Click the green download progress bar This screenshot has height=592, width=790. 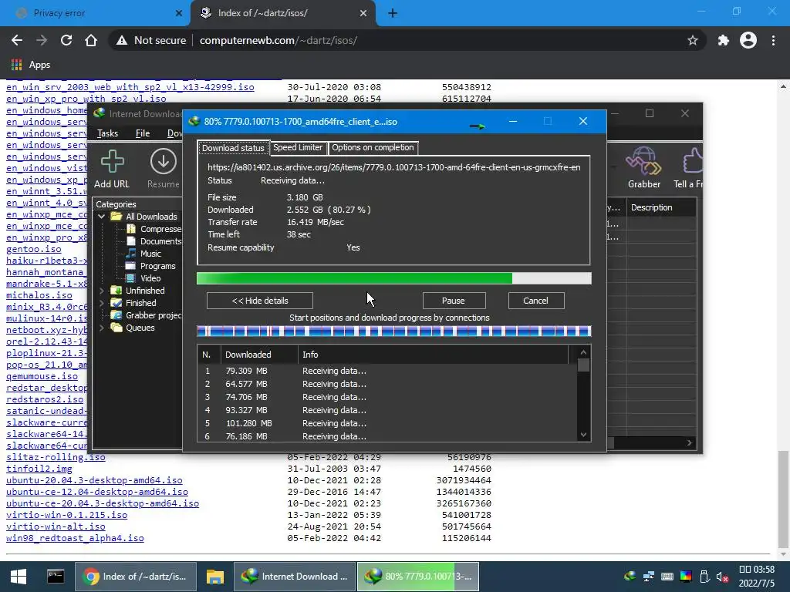coord(394,278)
